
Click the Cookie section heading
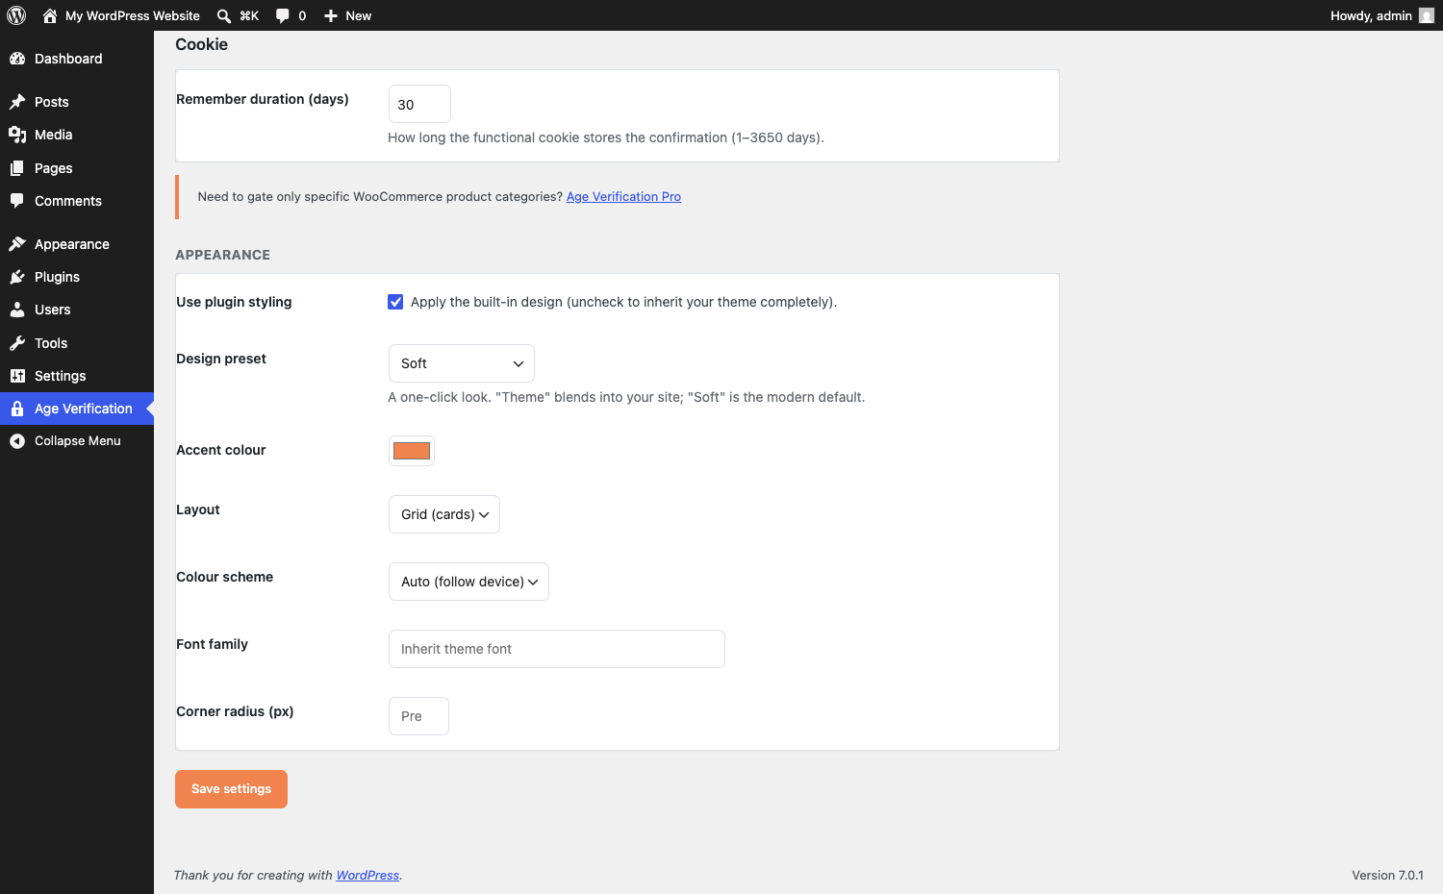pos(202,44)
